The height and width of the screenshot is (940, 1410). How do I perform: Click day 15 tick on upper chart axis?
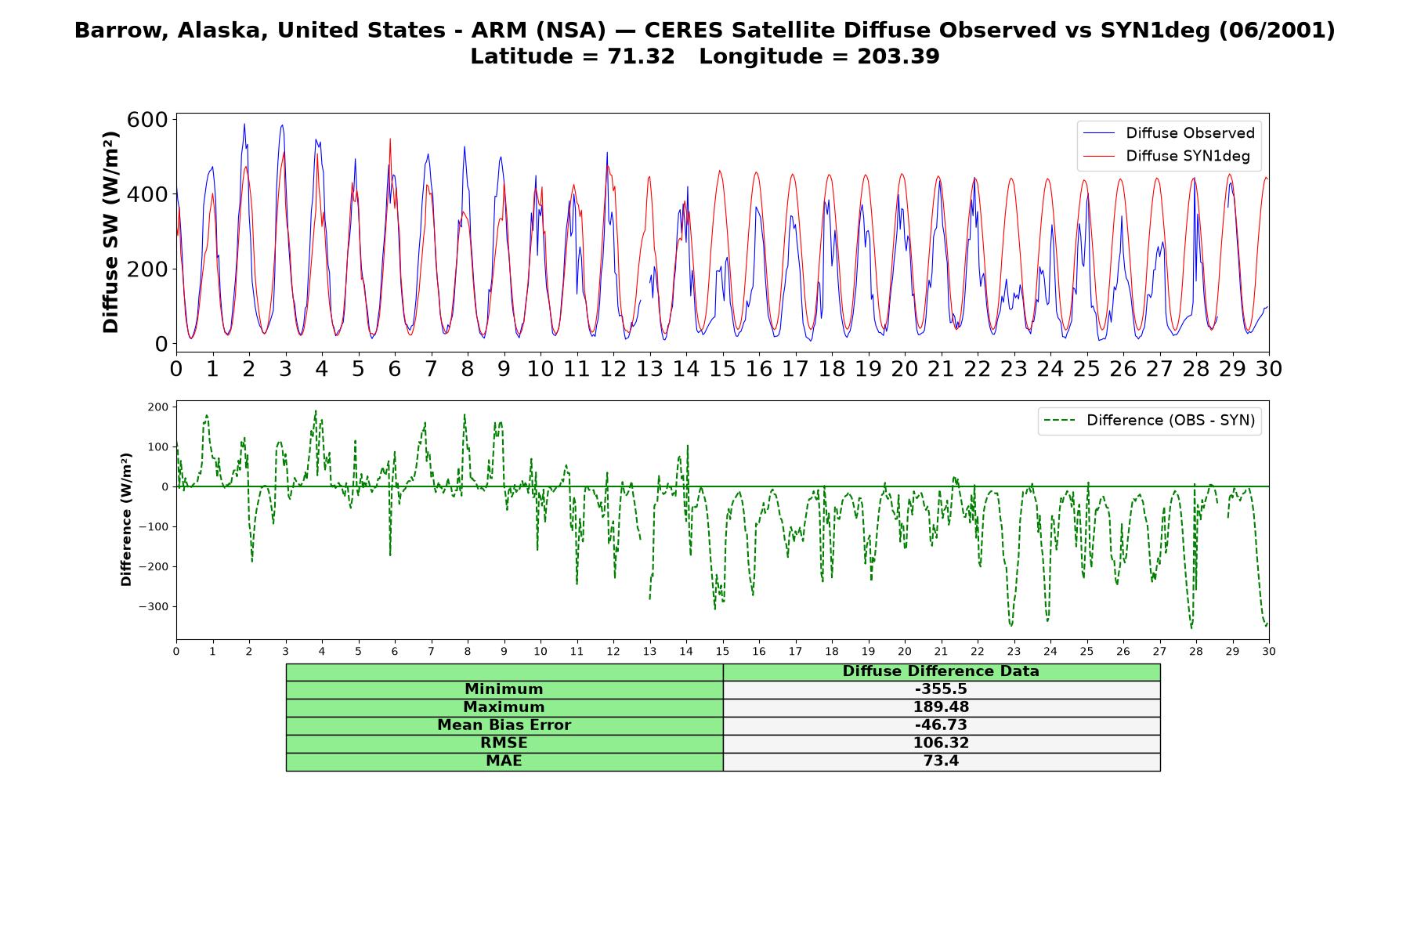pyautogui.click(x=722, y=369)
